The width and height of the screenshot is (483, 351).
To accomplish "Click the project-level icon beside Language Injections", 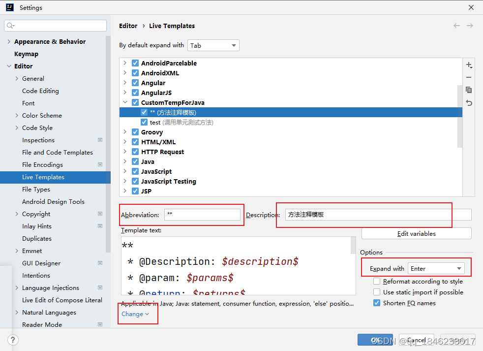I will click(100, 288).
